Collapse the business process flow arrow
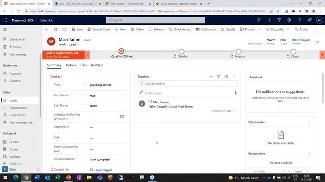The image size is (325, 182). coord(87,55)
